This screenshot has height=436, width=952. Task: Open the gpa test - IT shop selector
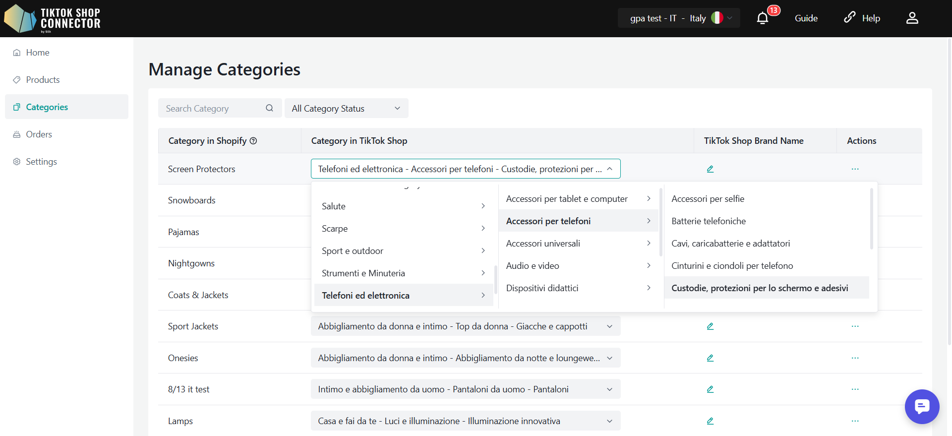pyautogui.click(x=679, y=18)
